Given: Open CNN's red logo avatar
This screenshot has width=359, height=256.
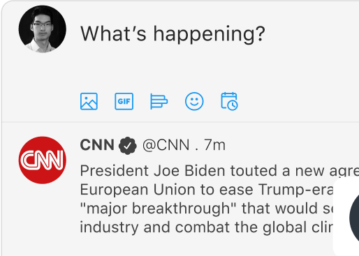Looking at the screenshot, I should (43, 160).
